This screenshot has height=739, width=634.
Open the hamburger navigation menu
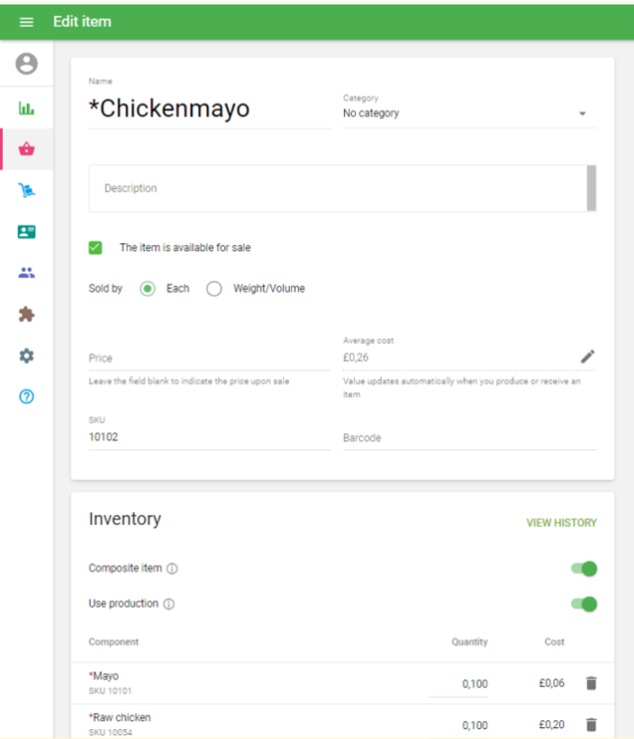[27, 22]
